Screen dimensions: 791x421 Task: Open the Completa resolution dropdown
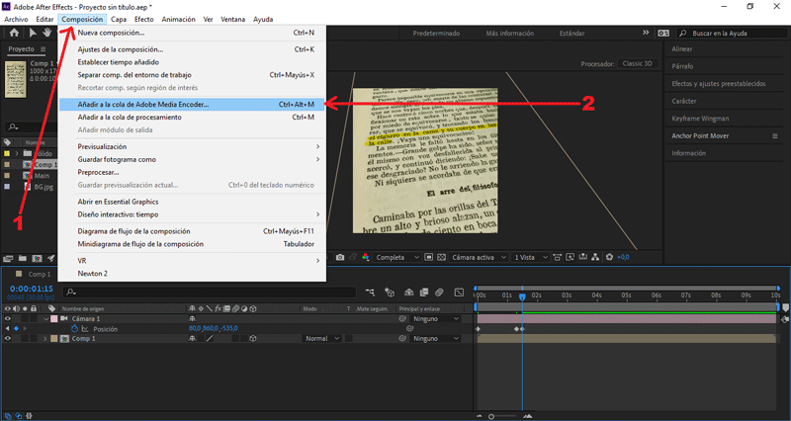397,257
